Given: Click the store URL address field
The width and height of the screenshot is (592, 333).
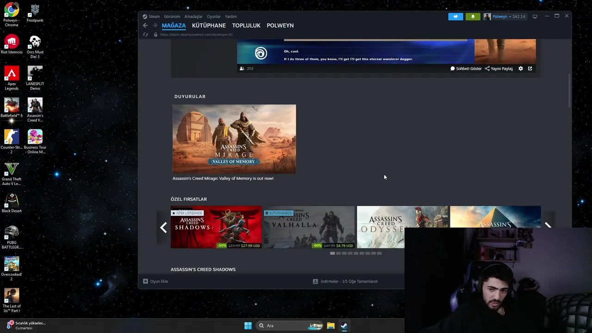Looking at the screenshot, I should coord(197,35).
